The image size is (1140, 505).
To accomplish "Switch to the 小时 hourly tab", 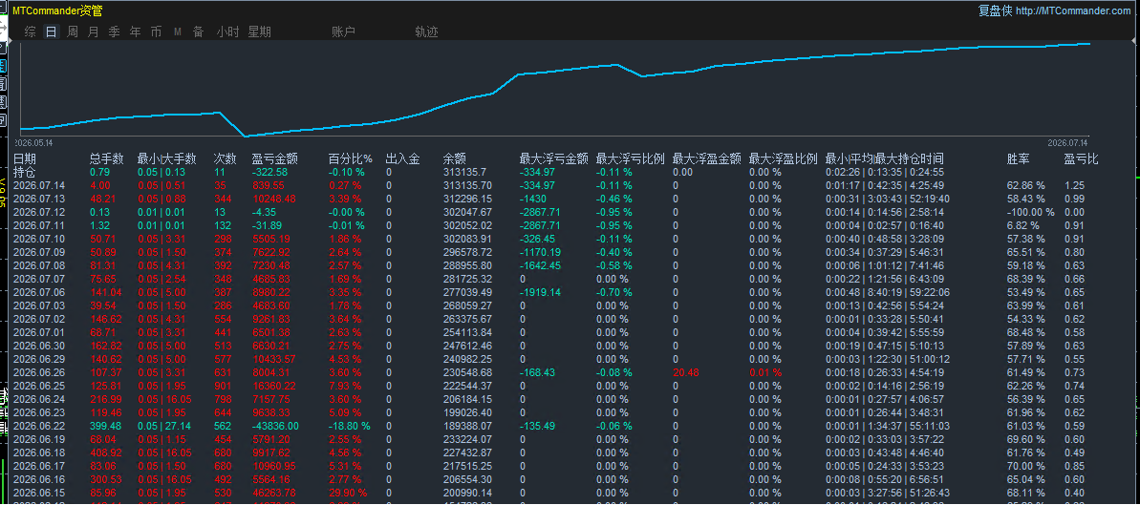I will (x=227, y=32).
